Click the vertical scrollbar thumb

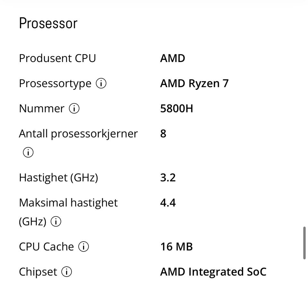[304, 243]
